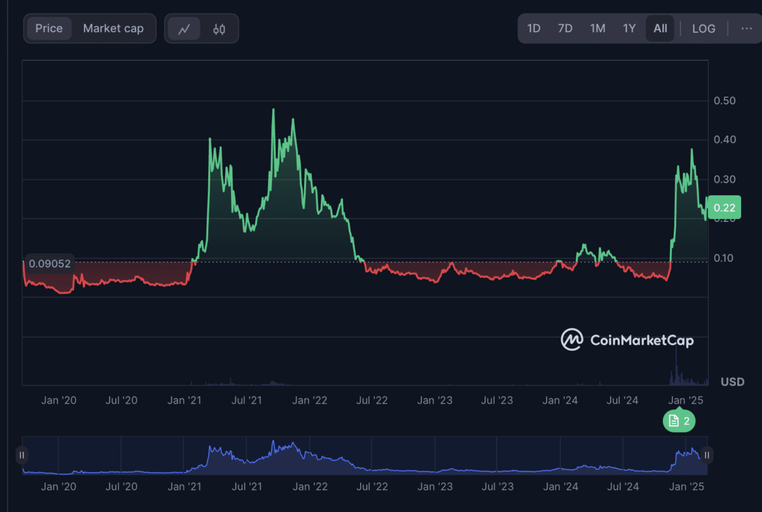Viewport: 762px width, 512px height.
Task: Switch to the 1Y range tab
Action: click(629, 28)
